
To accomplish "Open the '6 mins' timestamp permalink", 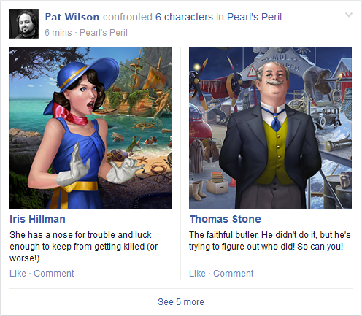I will tap(58, 33).
